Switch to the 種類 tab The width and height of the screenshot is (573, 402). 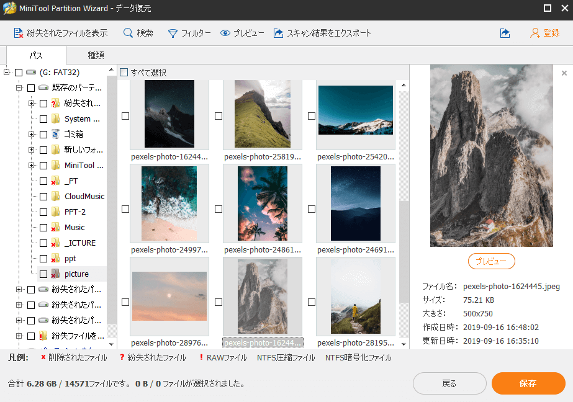96,55
